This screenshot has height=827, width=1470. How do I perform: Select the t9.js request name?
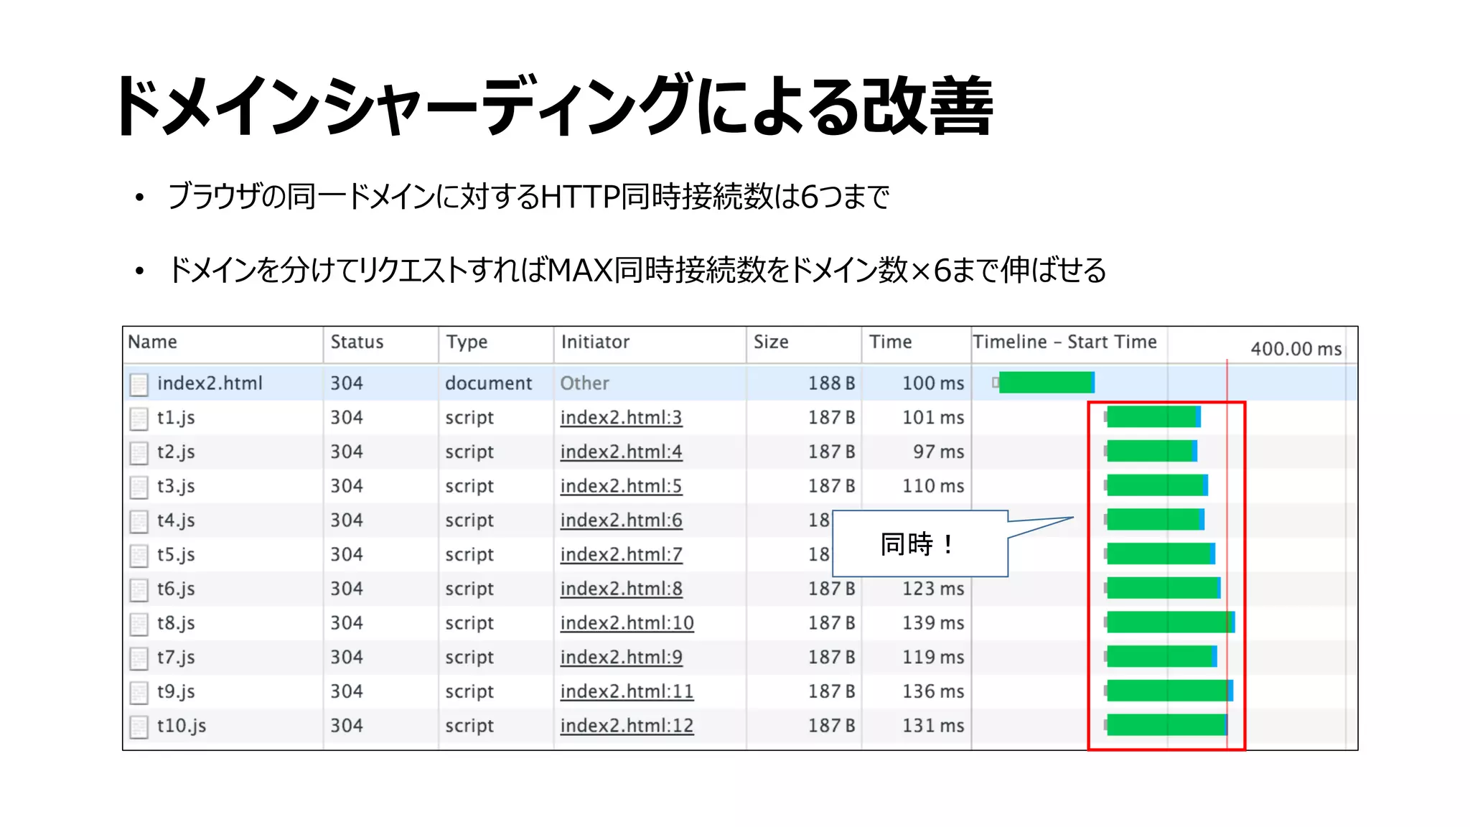(176, 692)
